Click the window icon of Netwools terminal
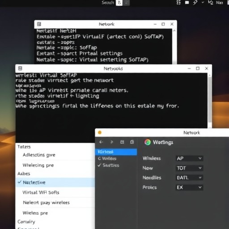Image resolution: width=229 pixels, height=229 pixels. pos(20,68)
